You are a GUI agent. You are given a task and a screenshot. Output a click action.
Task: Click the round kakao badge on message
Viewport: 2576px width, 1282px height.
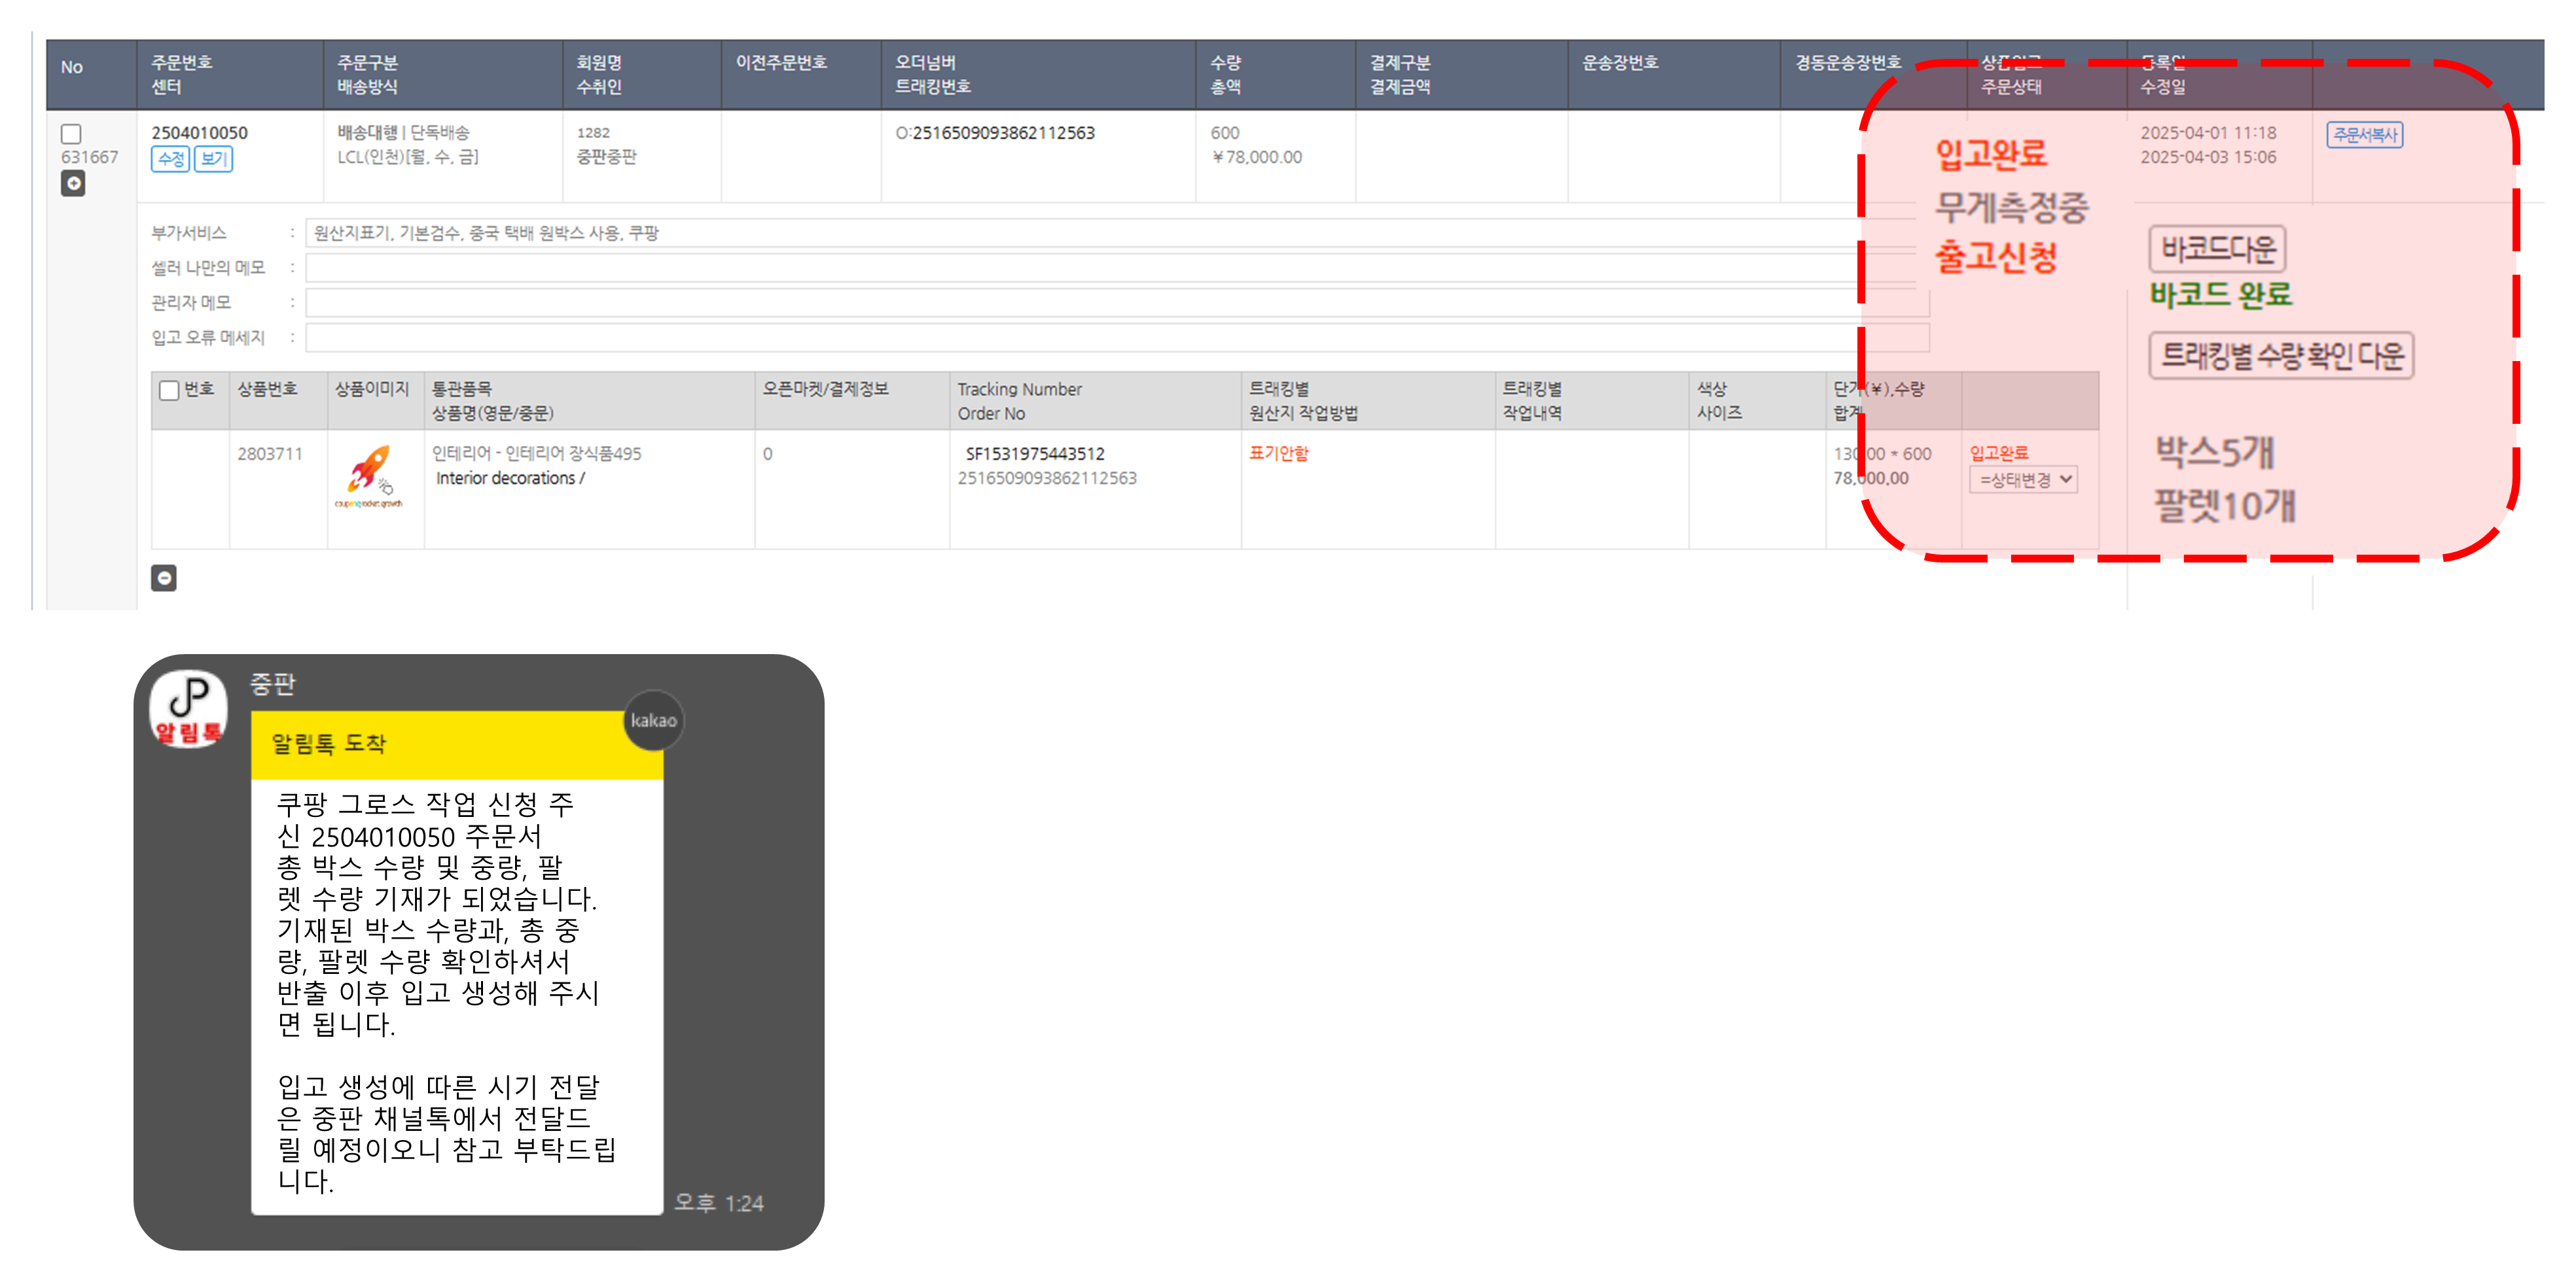[653, 719]
